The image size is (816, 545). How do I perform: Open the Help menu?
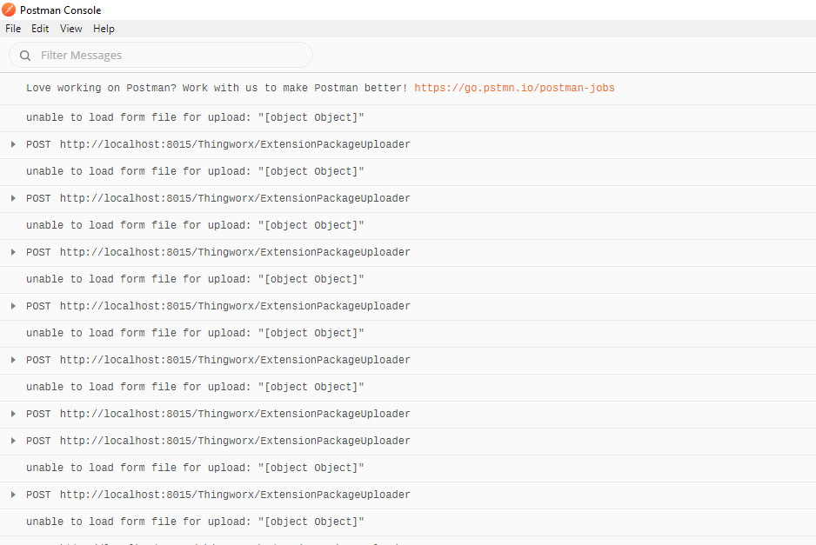tap(104, 28)
